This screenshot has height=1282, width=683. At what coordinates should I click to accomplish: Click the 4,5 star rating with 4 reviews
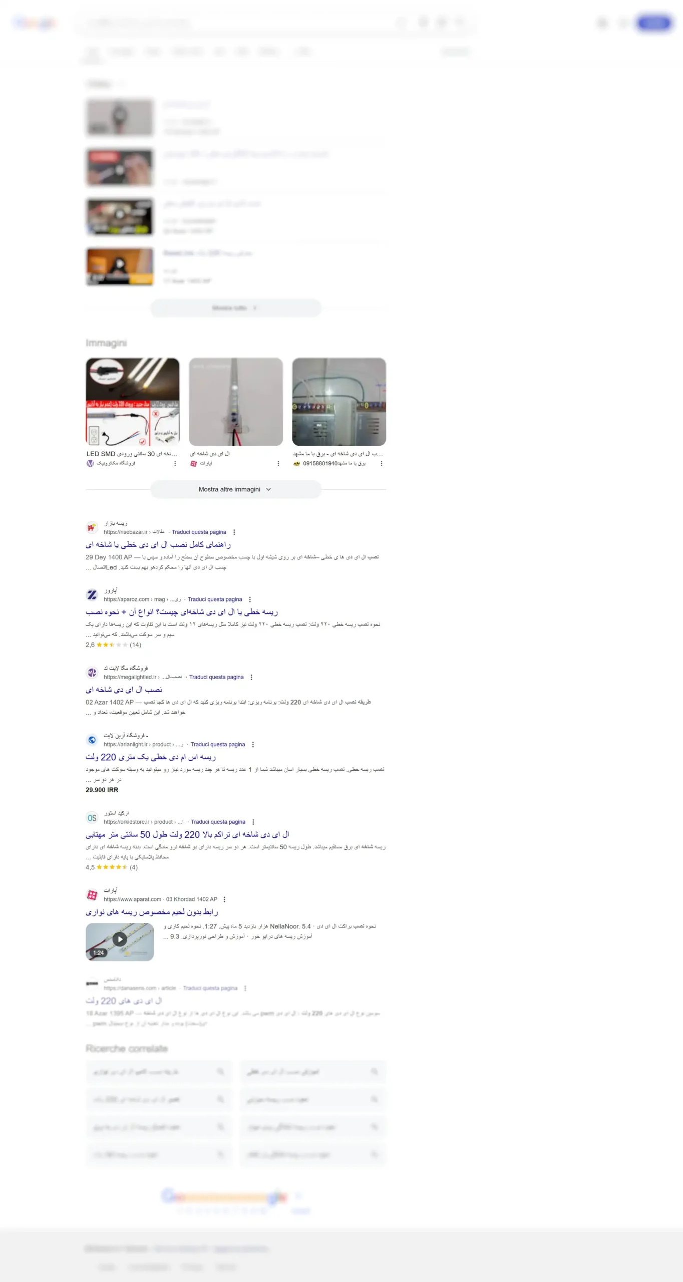112,867
